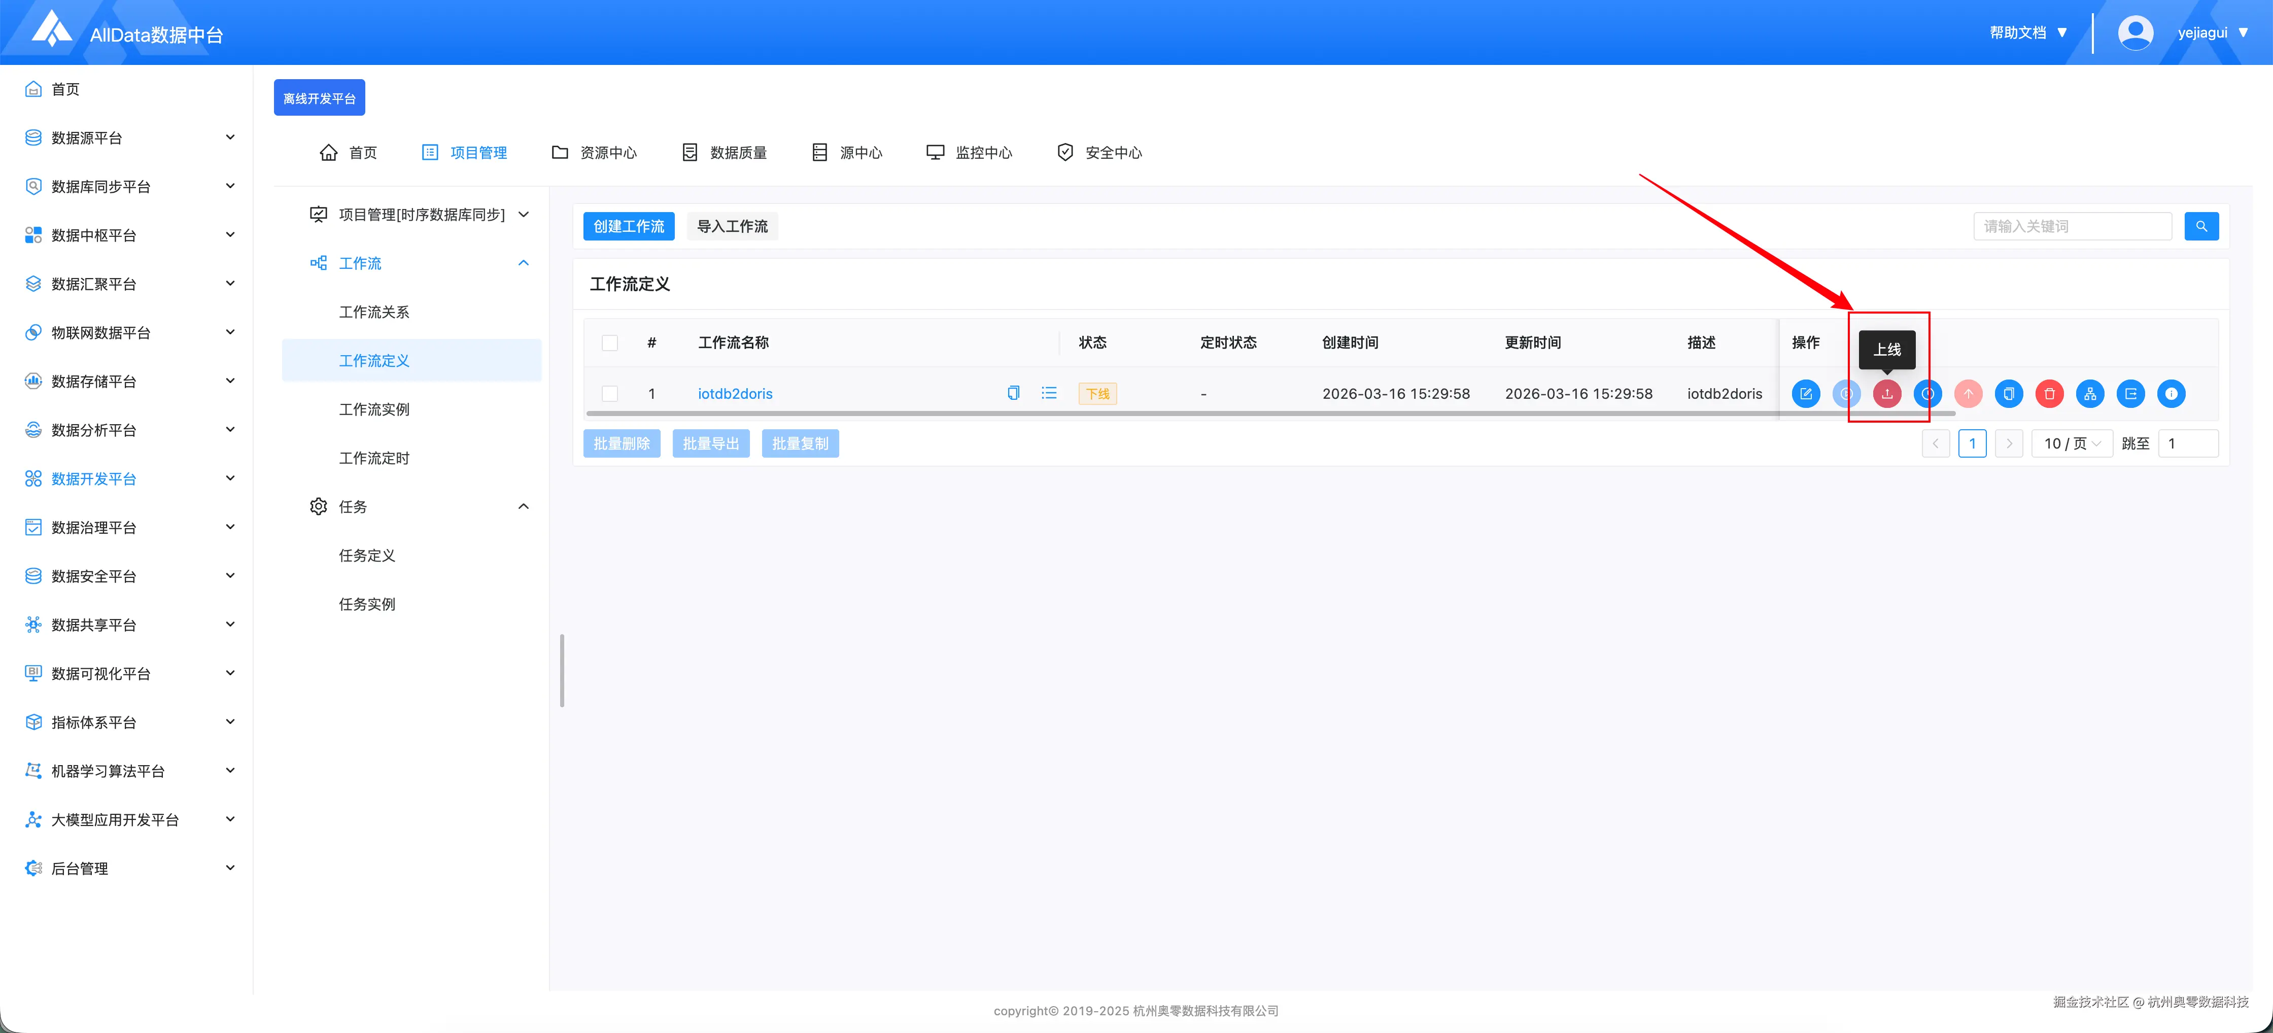Open the iotdb2doris workflow link

point(735,393)
